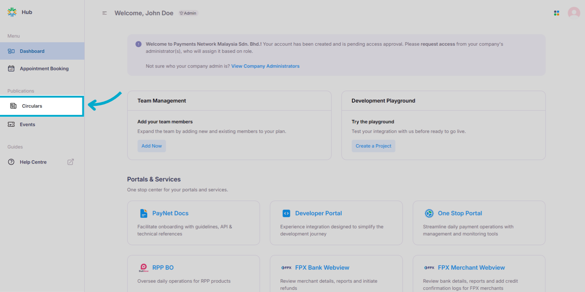Open the user profile avatar
Screen dimensions: 585x292
[x=574, y=13]
